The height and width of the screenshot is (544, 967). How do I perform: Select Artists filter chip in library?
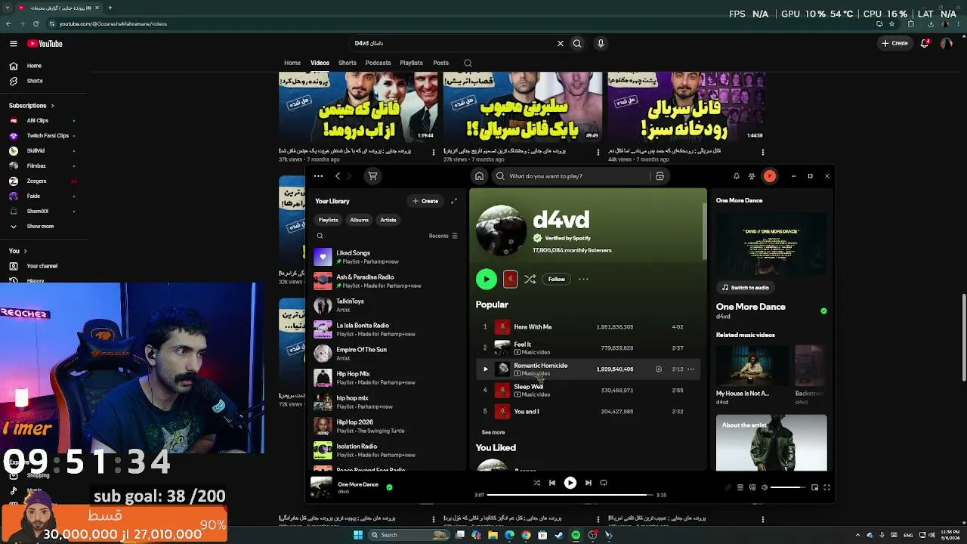[x=388, y=220]
